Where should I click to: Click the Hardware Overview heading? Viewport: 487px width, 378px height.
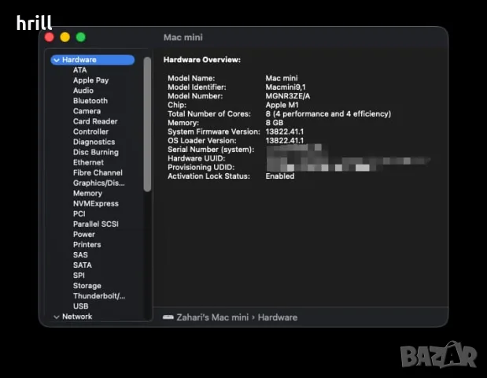(x=202, y=60)
